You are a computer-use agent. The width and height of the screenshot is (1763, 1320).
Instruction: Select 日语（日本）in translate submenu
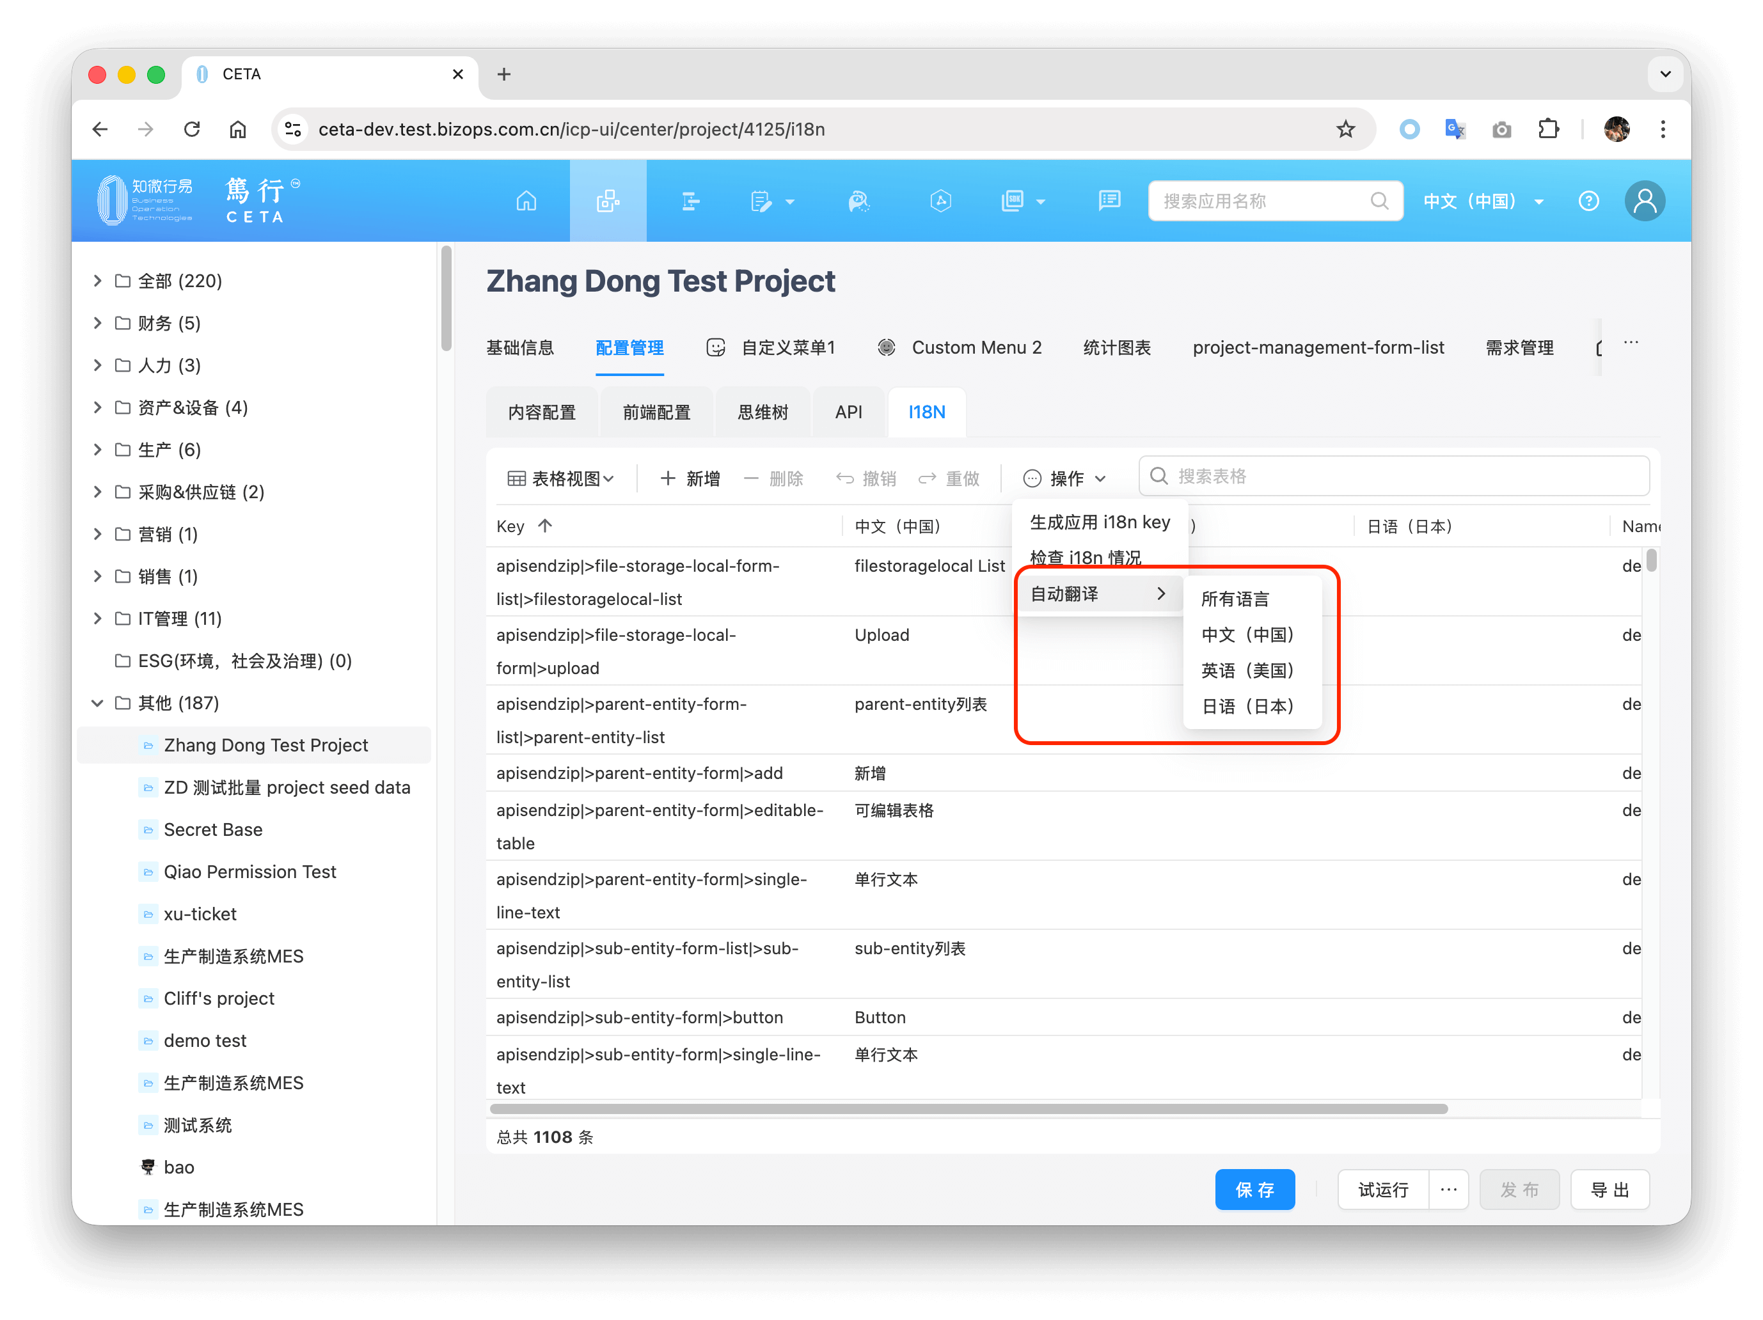pos(1252,707)
